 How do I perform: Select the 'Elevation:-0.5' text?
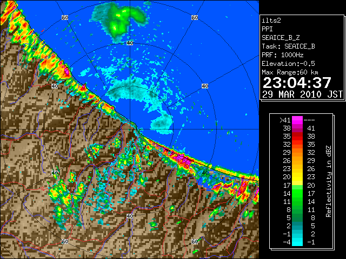pyautogui.click(x=288, y=64)
